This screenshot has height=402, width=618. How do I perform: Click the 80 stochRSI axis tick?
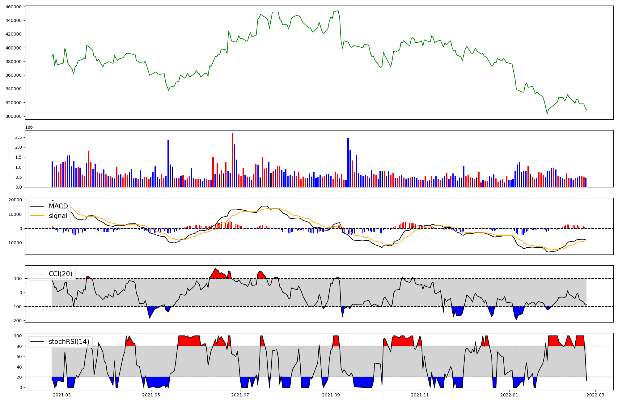[19, 346]
